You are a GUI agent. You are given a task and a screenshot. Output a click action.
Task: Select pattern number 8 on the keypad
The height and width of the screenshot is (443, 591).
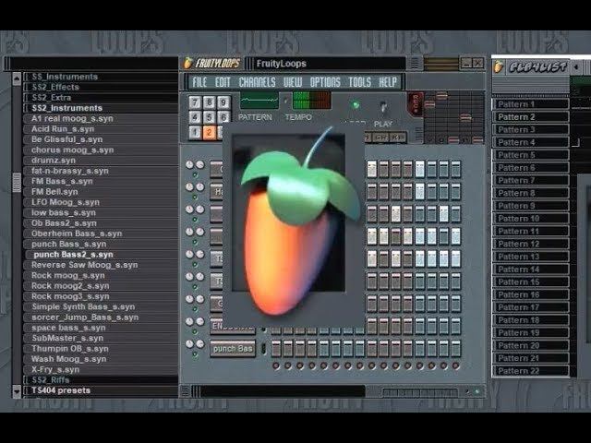210,102
